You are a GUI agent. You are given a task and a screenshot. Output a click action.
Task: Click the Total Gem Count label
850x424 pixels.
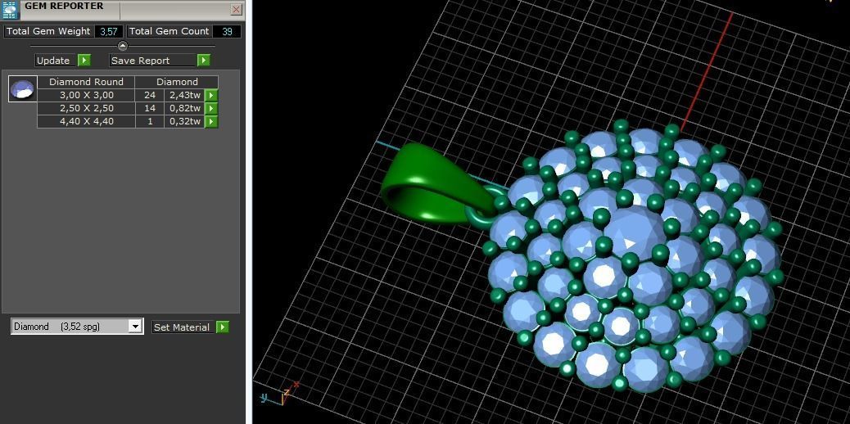[170, 31]
